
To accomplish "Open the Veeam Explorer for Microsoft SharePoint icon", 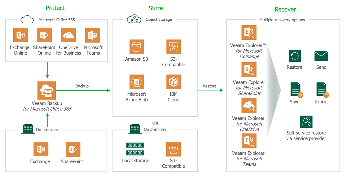I will pos(249,70).
